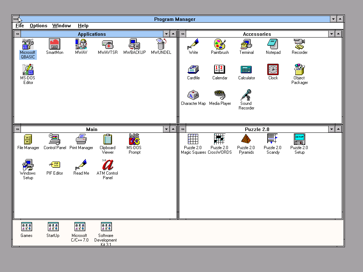Click the SmartMon application icon
Image resolution: width=363 pixels, height=272 pixels.
[x=55, y=44]
